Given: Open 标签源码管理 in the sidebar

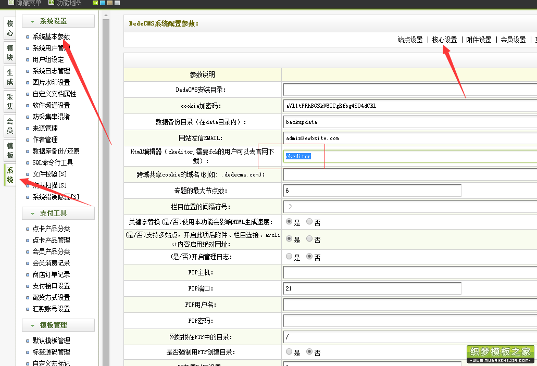Looking at the screenshot, I should pyautogui.click(x=52, y=352).
